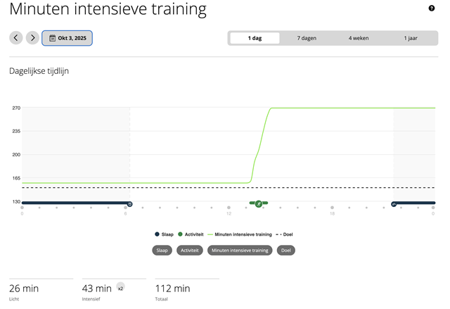Toggle the Activiteit series chip

190,250
